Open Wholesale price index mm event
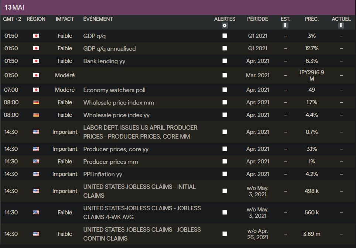Screen dimensions: 356x248 (119, 102)
